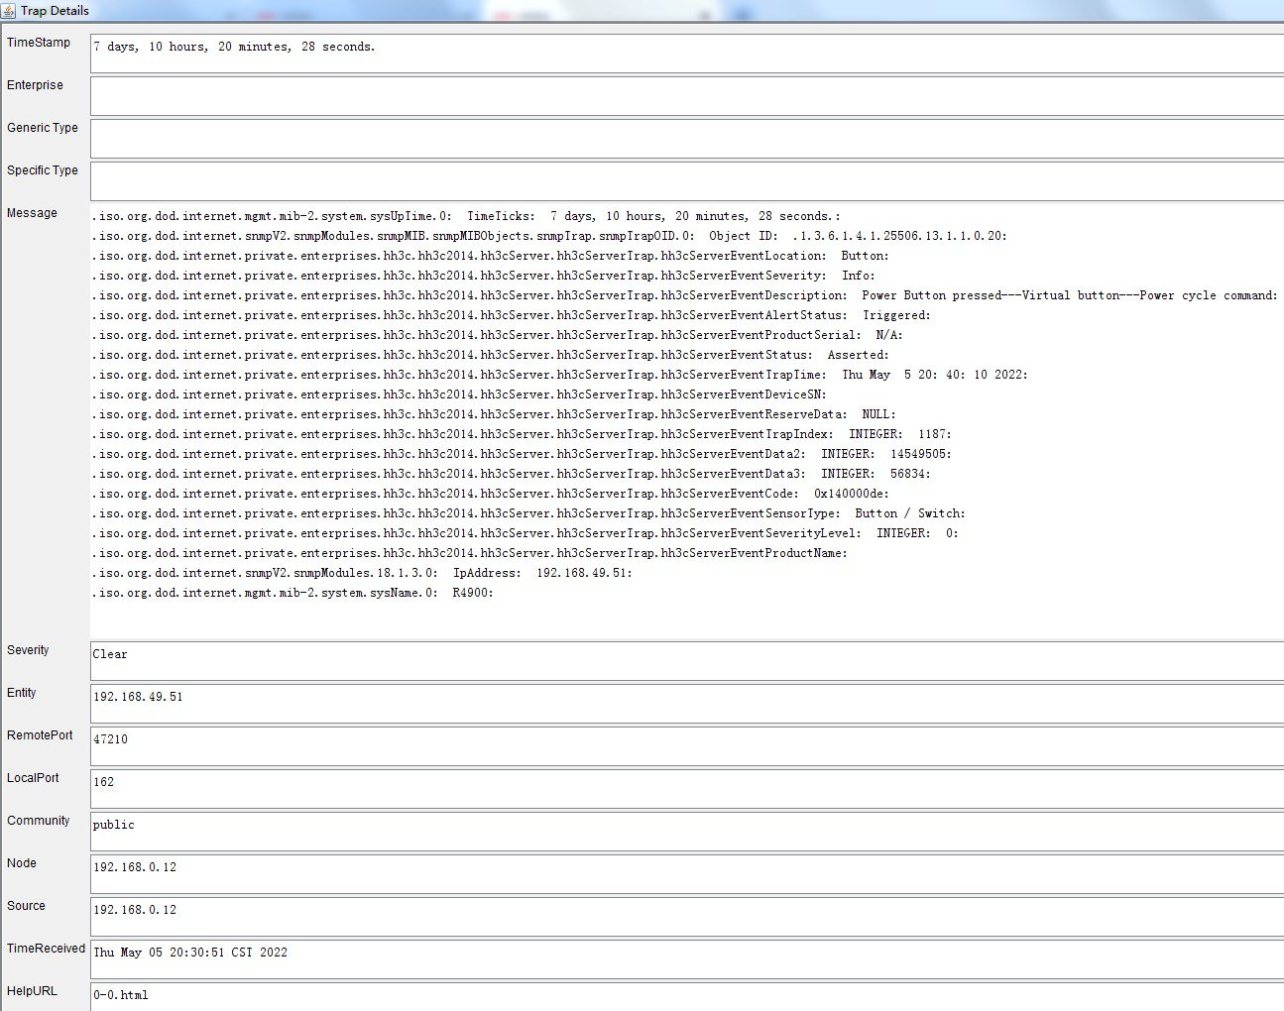Click the RemotePort field showing 47210
The image size is (1284, 1011).
(687, 746)
